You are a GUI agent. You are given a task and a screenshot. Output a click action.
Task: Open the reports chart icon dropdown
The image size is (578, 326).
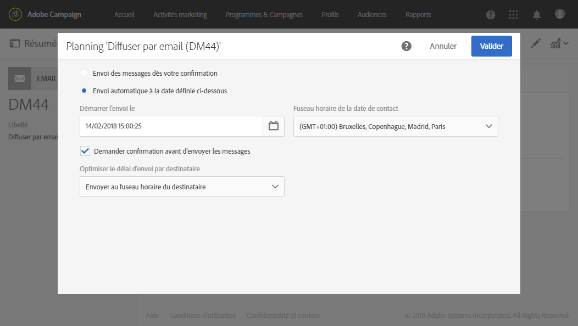(559, 43)
